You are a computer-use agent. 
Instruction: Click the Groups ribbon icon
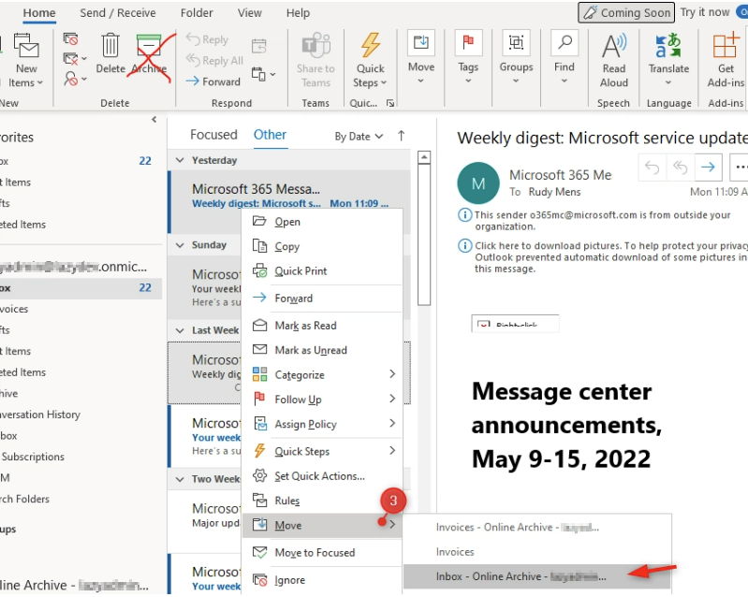516,43
